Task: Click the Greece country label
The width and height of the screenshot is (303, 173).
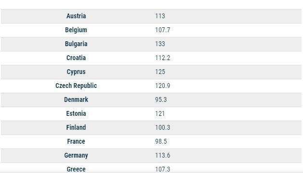Action: pos(76,169)
